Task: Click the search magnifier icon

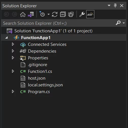Action: (118, 23)
